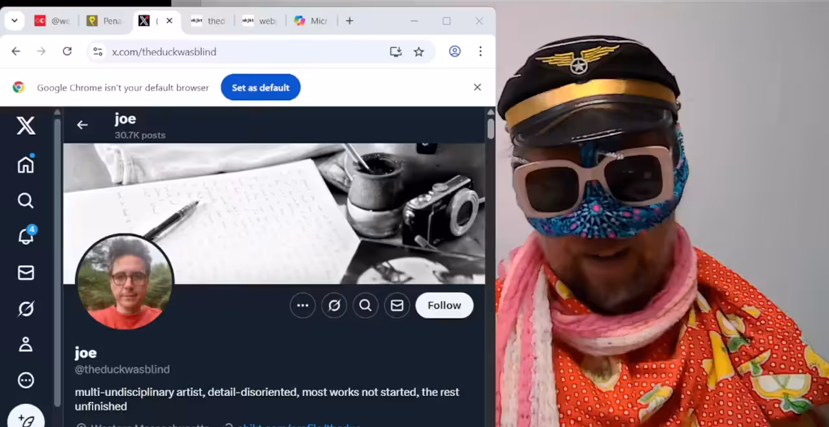Click the 'Set as default' button

click(260, 87)
